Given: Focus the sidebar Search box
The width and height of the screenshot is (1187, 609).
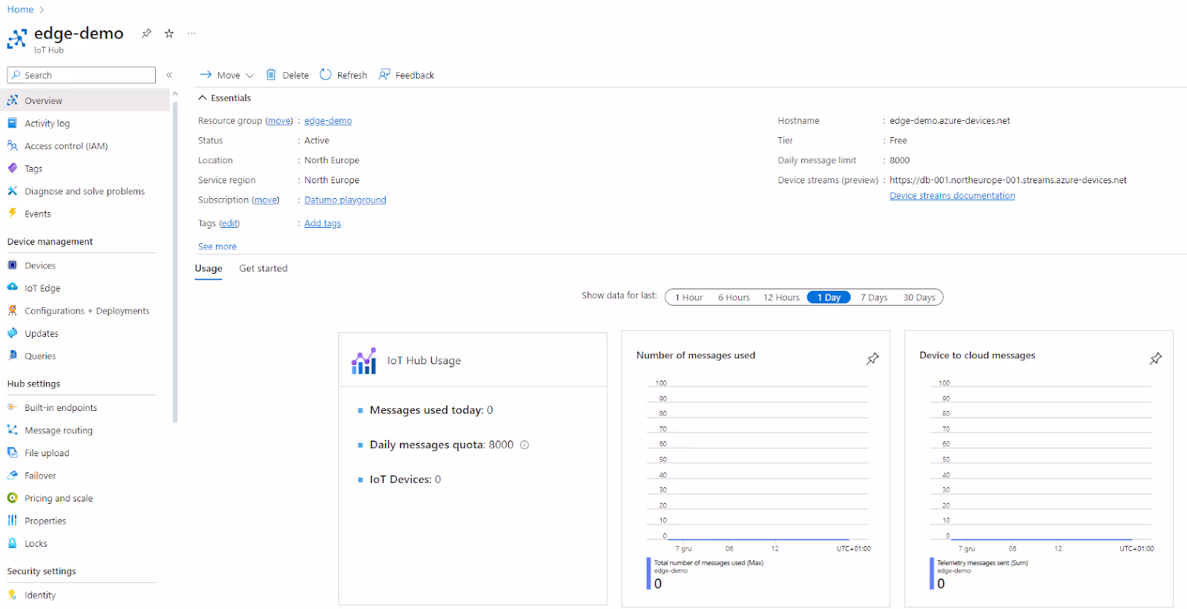Looking at the screenshot, I should tap(82, 75).
